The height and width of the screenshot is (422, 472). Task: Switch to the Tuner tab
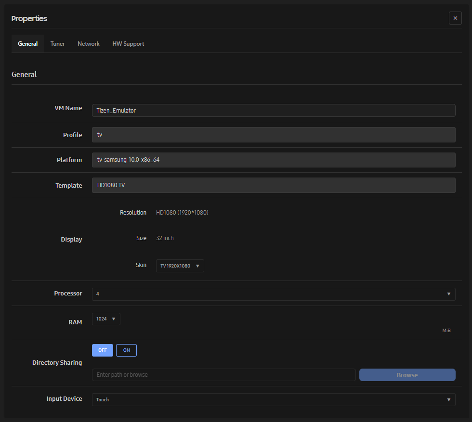[x=57, y=43]
